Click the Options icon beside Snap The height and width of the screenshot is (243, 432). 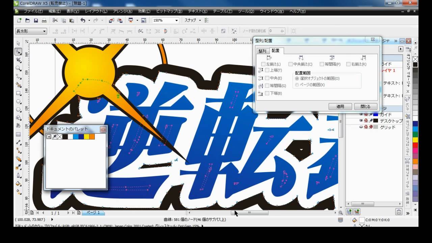point(206,20)
